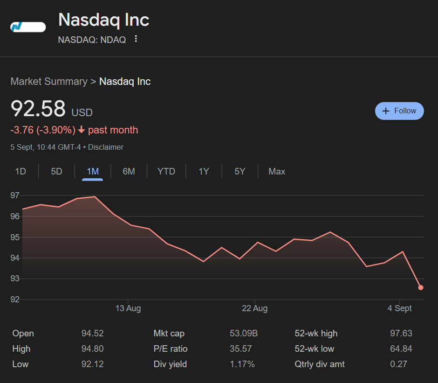Click the Nasdaq logo icon
Viewport: 438px width, 383px height.
(27, 27)
